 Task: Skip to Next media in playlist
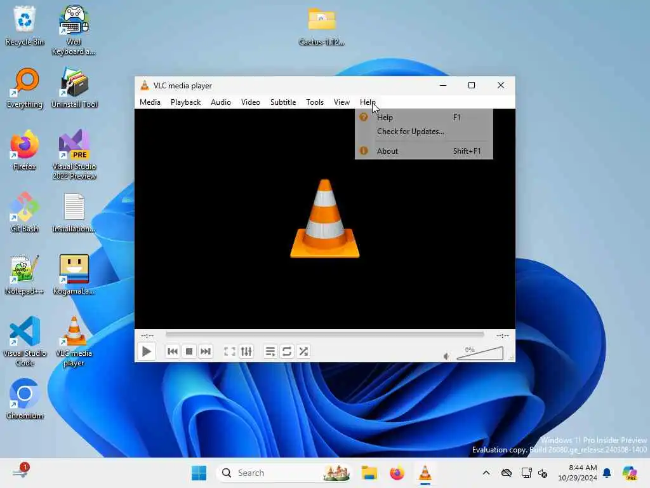[206, 351]
